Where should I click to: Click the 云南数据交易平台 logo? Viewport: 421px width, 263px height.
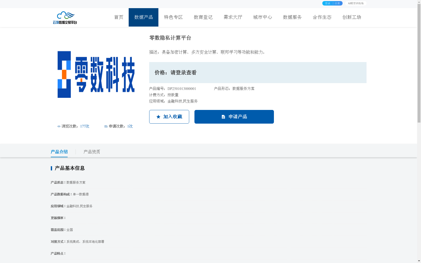click(65, 18)
